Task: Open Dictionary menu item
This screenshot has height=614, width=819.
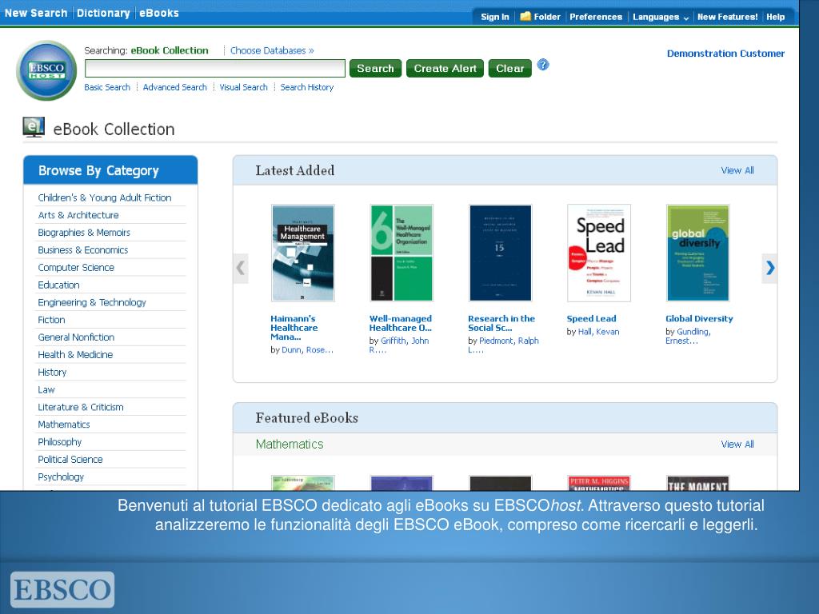Action: pos(103,13)
